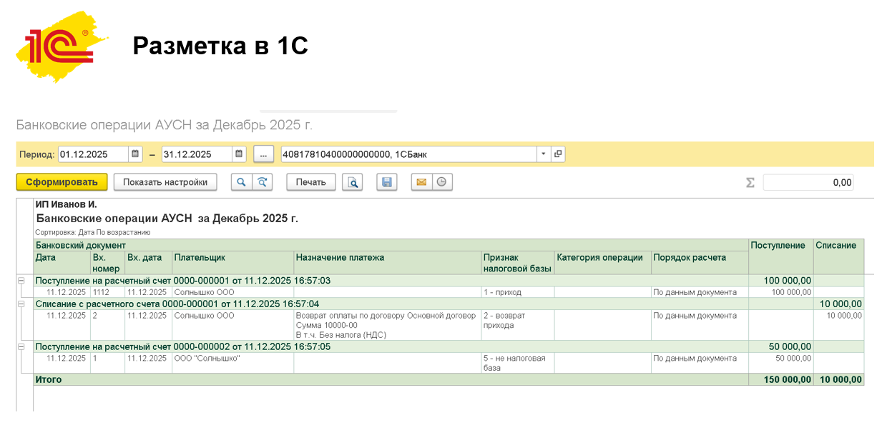
Task: Open report schedule clock icon
Action: [442, 182]
